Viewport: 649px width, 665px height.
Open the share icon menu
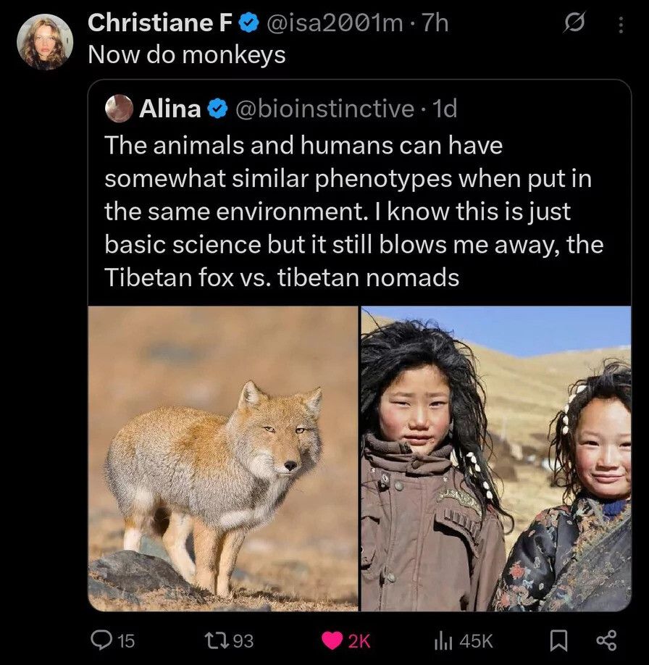[x=605, y=640]
